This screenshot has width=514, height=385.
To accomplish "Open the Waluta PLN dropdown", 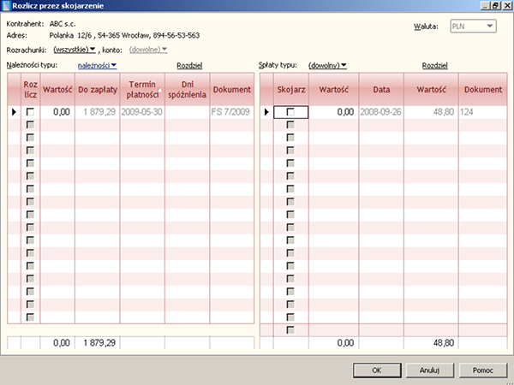I will pos(473,27).
